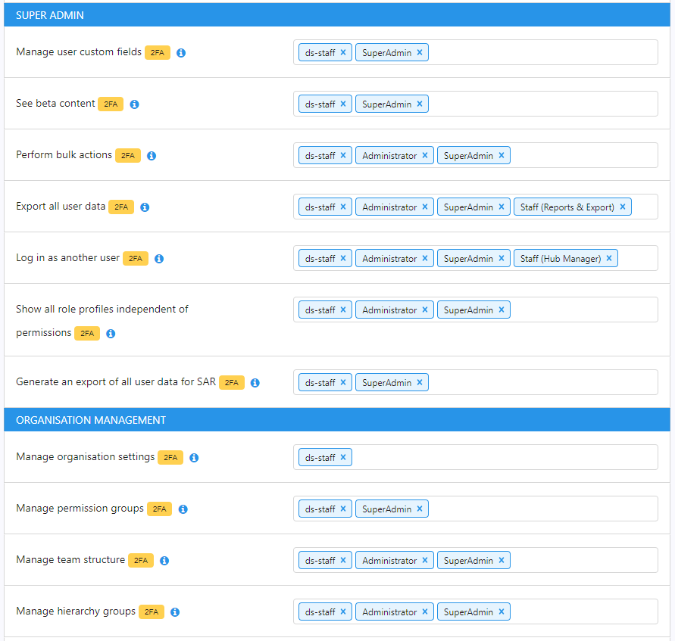Show info for Export all user data
Viewport: 675px width, 641px height.
(145, 207)
